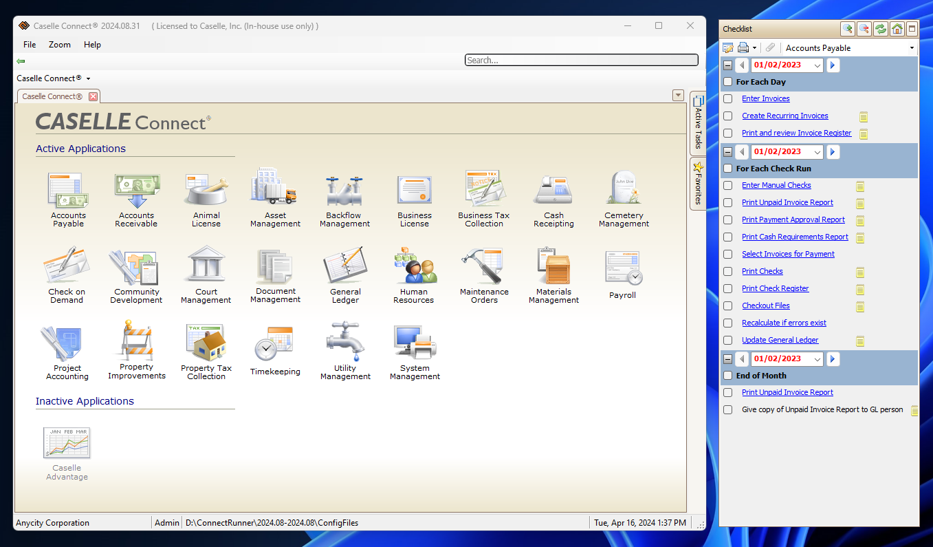Open the Cash Receipting application
Viewport: 933px width, 547px height.
(553, 200)
